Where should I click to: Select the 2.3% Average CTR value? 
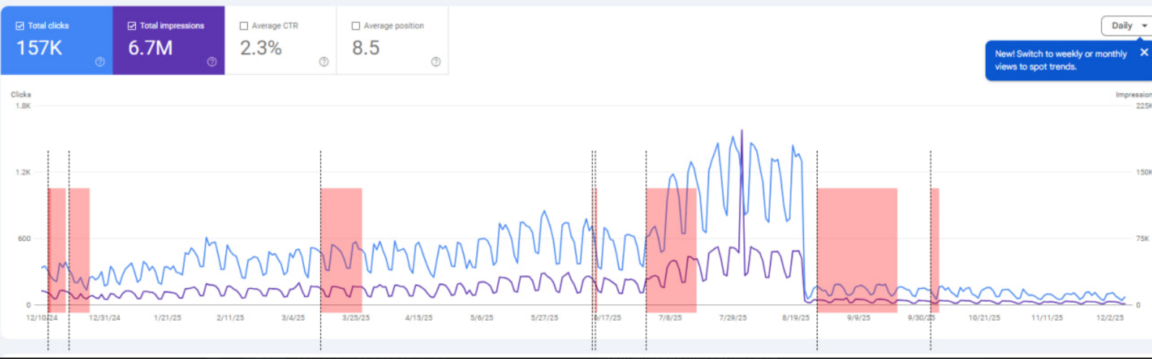click(261, 48)
